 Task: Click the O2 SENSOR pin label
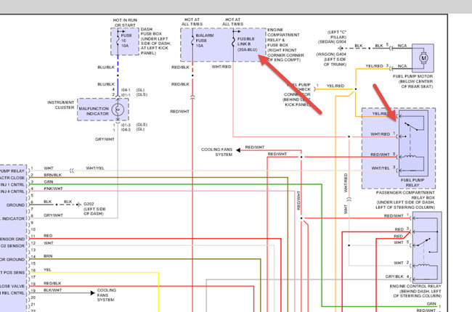tap(12, 246)
